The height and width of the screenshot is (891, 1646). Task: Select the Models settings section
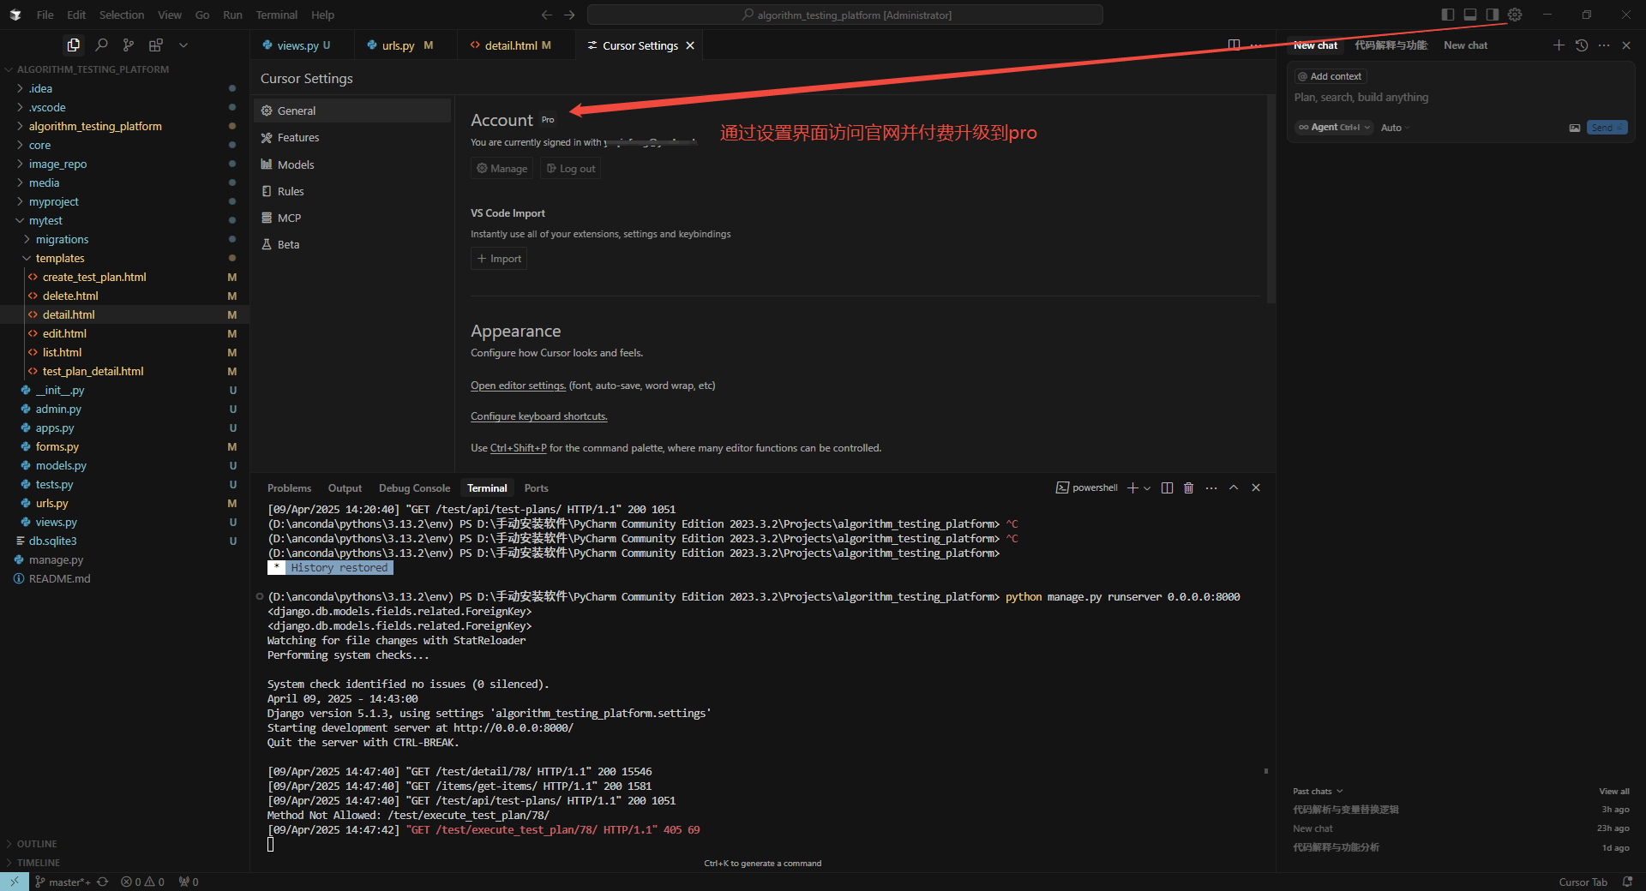(351, 164)
